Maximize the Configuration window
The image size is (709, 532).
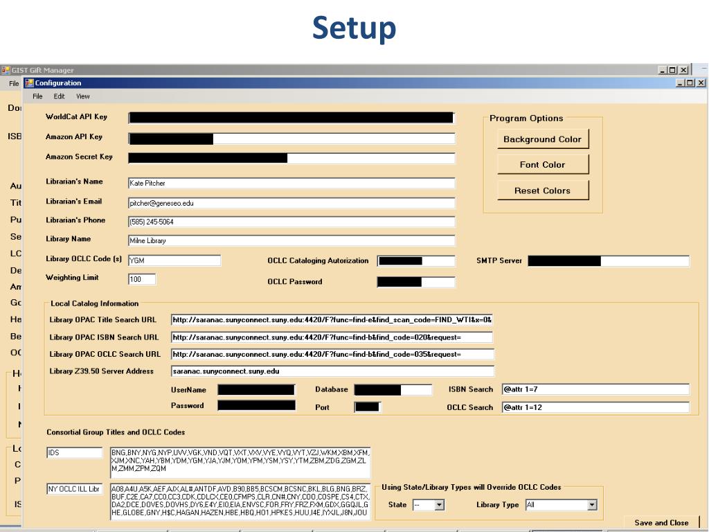click(x=690, y=83)
